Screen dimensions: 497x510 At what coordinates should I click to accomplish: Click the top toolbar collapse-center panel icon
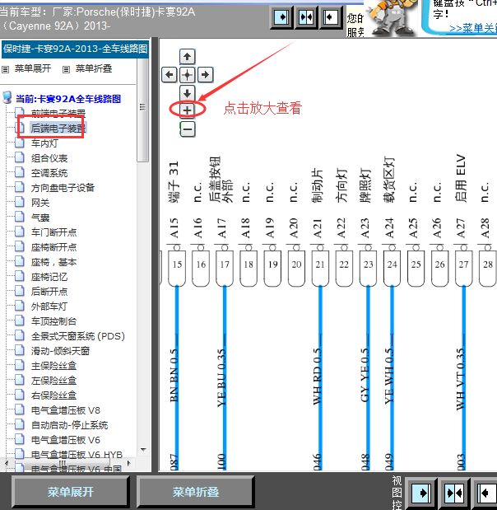pyautogui.click(x=306, y=17)
